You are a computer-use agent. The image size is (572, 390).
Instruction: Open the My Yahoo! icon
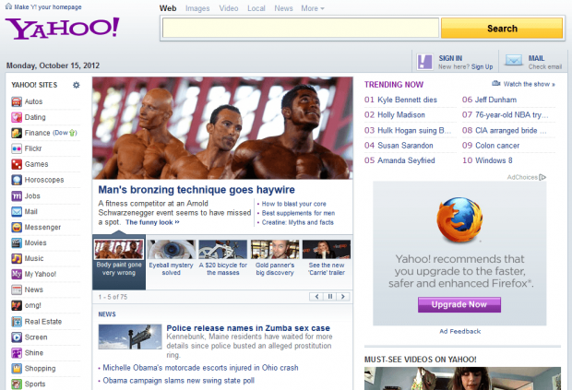[17, 274]
